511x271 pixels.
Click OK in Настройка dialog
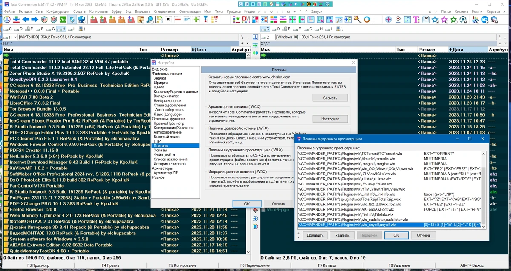pyautogui.click(x=247, y=203)
